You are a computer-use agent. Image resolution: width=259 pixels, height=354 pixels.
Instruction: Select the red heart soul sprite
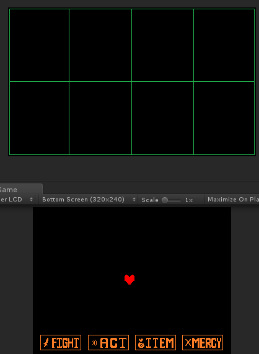pyautogui.click(x=129, y=280)
